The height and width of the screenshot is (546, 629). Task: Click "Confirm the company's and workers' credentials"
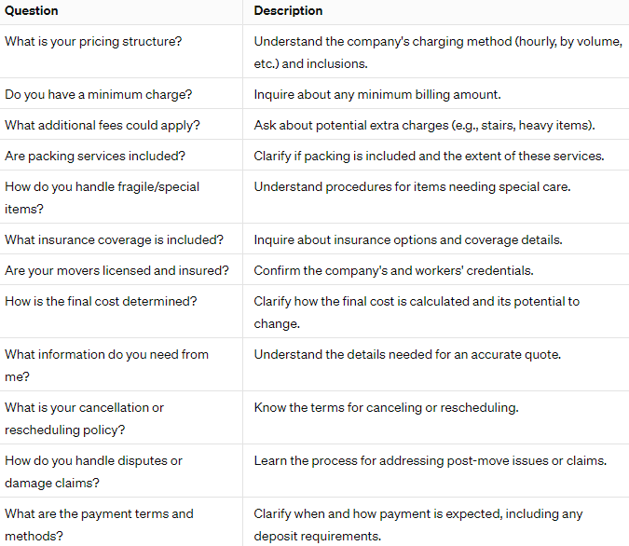point(394,270)
